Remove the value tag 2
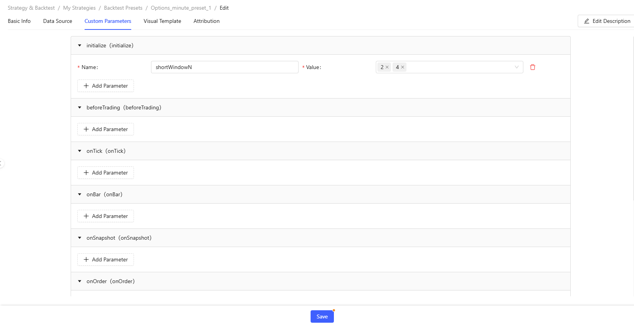Image resolution: width=634 pixels, height=325 pixels. (x=387, y=67)
